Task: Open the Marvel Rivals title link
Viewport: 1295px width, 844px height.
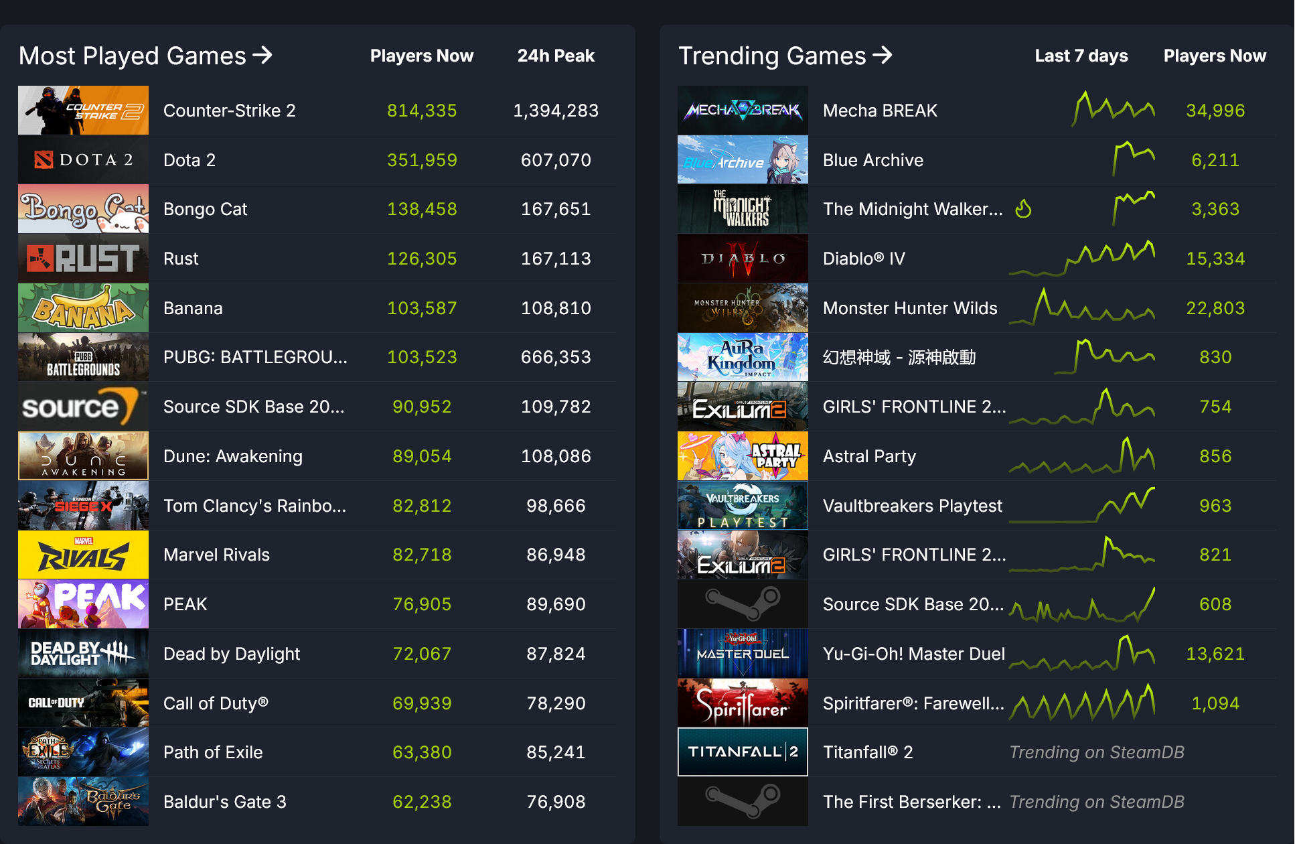Action: (216, 555)
